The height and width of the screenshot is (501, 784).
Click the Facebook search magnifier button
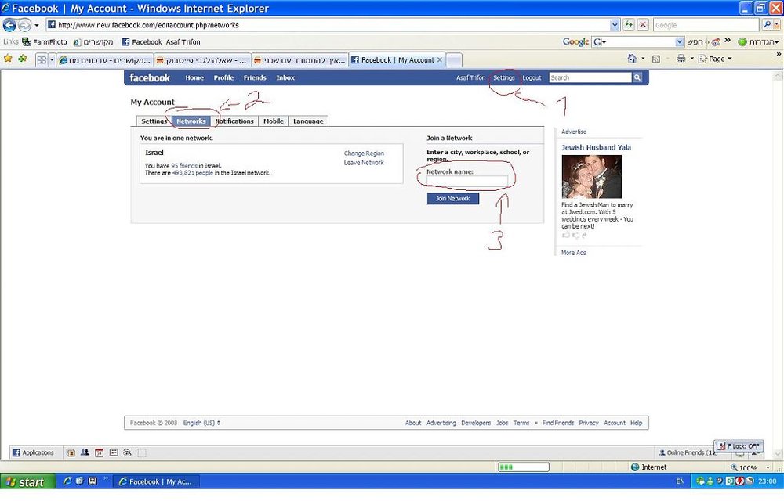pos(637,77)
